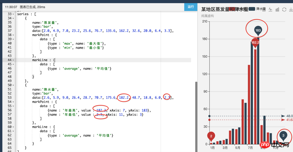The image size is (293, 152).
Task: Click xAxis: 11 on line 57
Action: [x=114, y=114]
